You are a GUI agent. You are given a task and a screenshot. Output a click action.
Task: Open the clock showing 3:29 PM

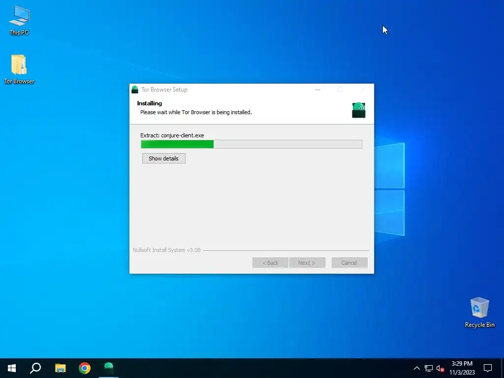(462, 368)
